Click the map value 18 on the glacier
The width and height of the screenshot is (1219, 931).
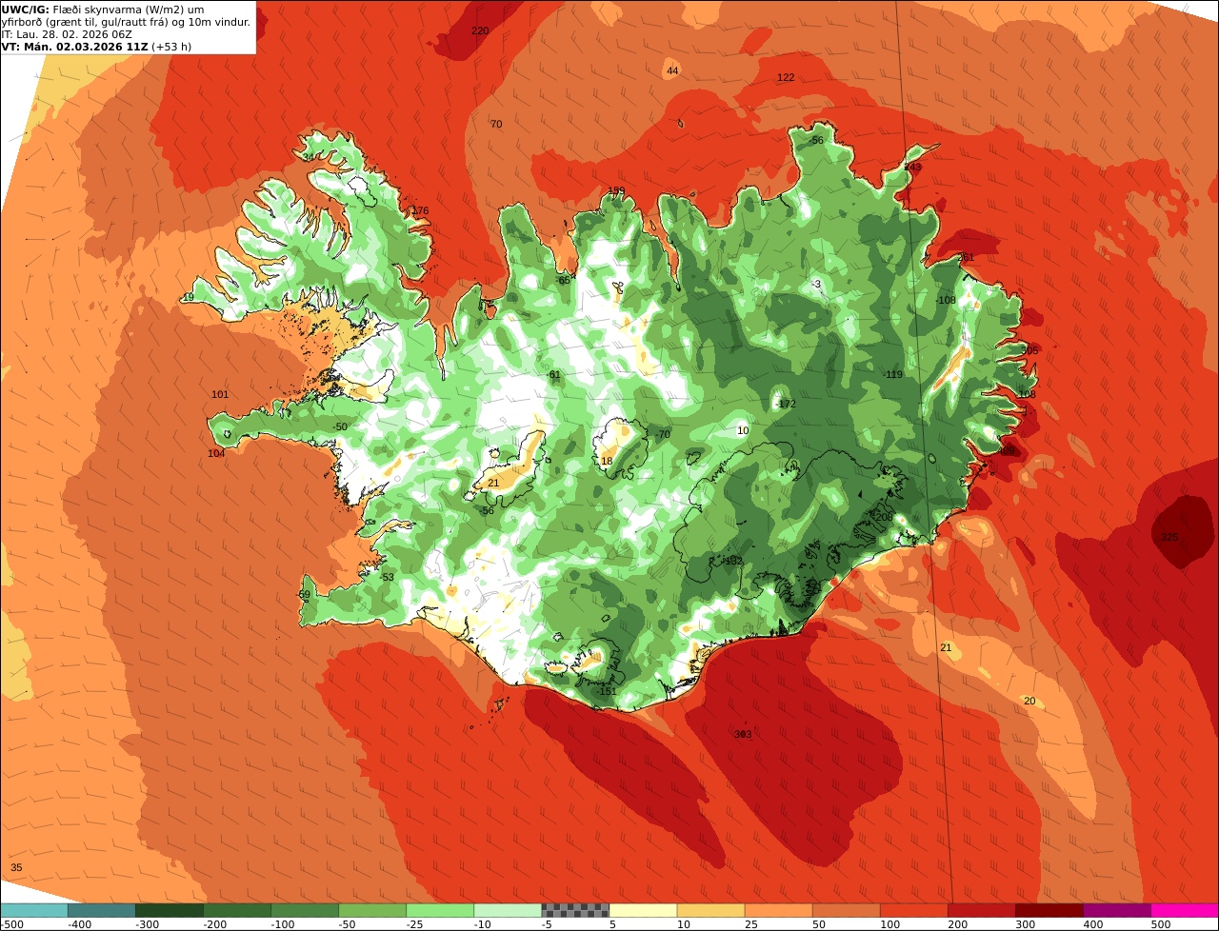pyautogui.click(x=607, y=462)
